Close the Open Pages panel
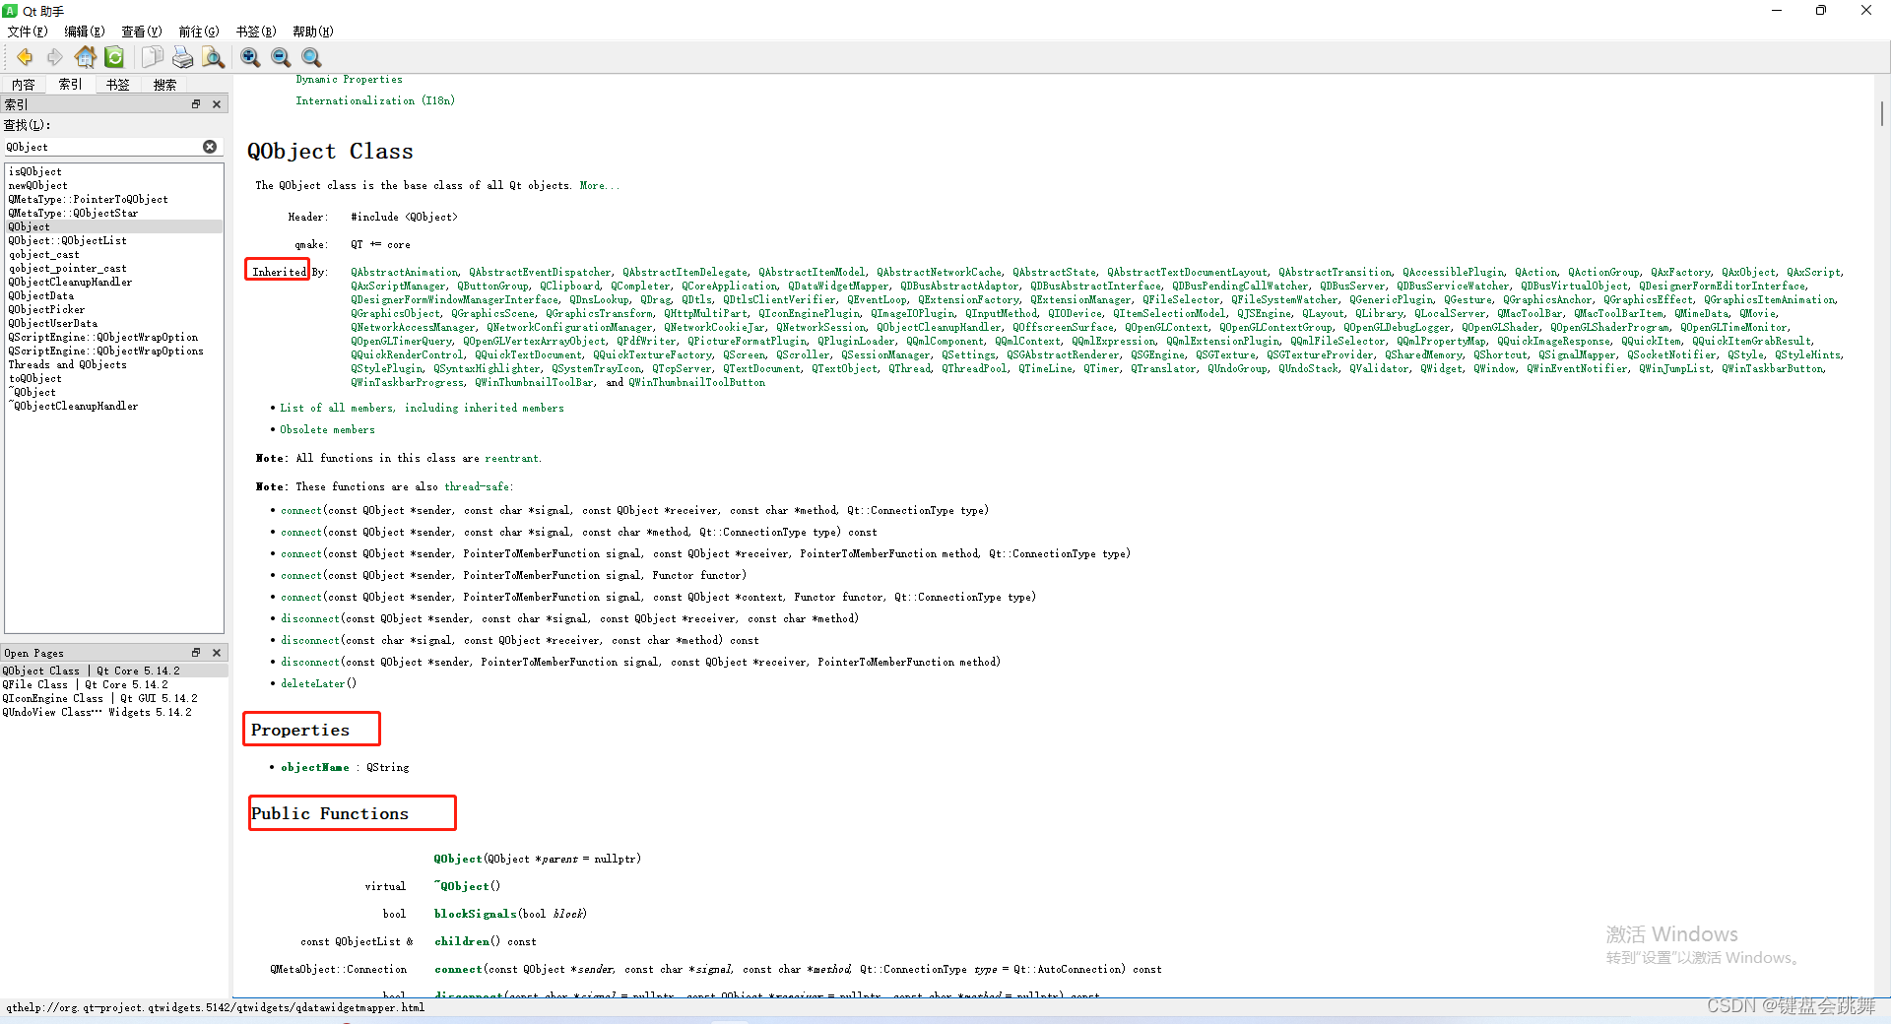 click(x=217, y=652)
